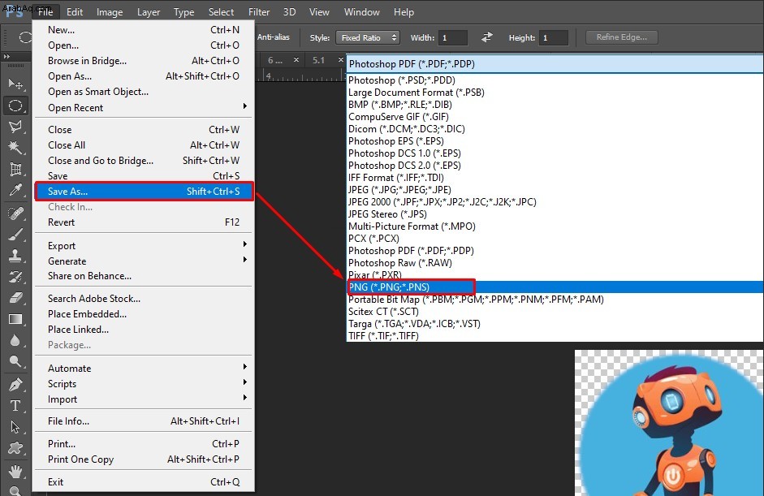The width and height of the screenshot is (764, 496).
Task: Choose Revert in the File menu
Action: point(145,222)
